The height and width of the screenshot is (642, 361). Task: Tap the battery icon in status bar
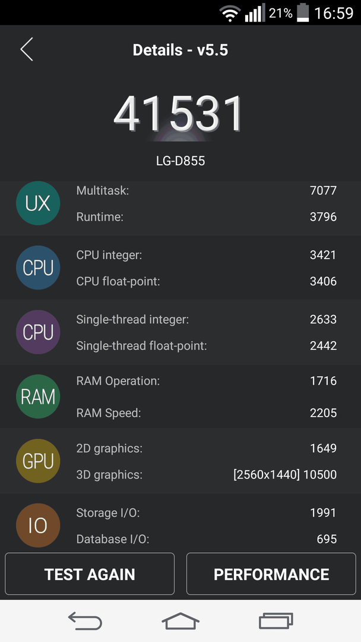[303, 12]
